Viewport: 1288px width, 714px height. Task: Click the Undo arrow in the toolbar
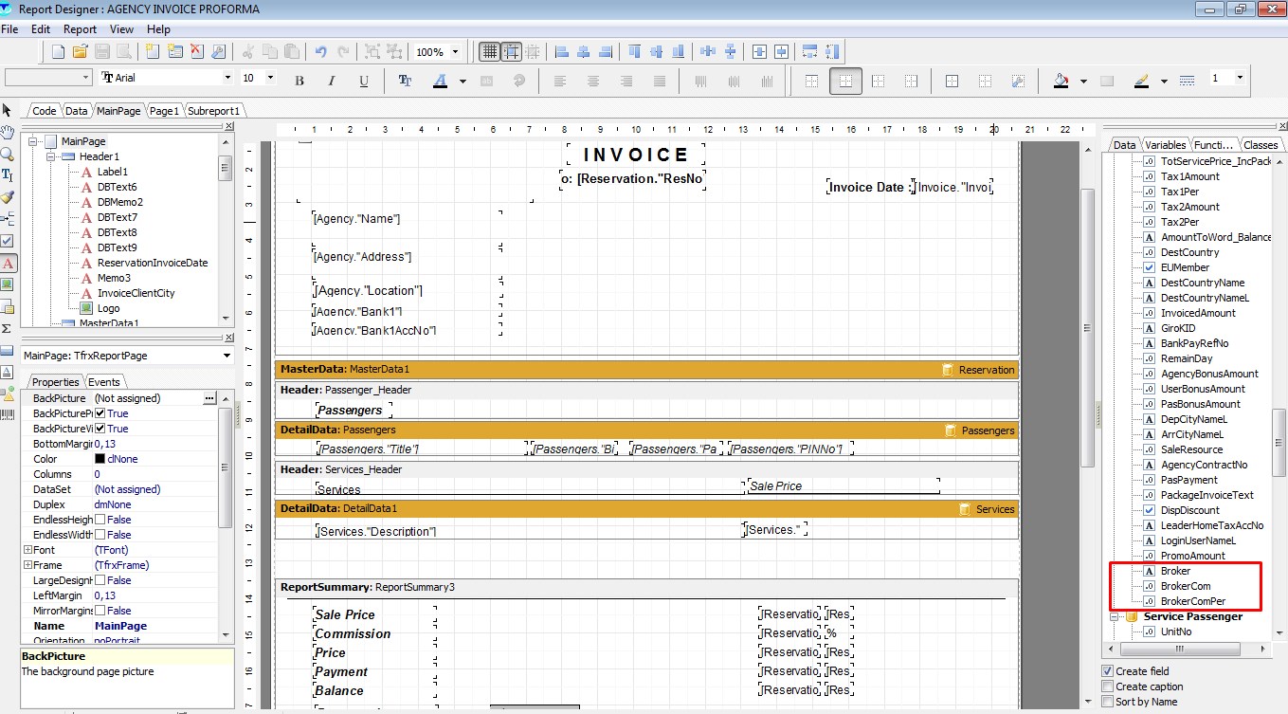point(320,52)
